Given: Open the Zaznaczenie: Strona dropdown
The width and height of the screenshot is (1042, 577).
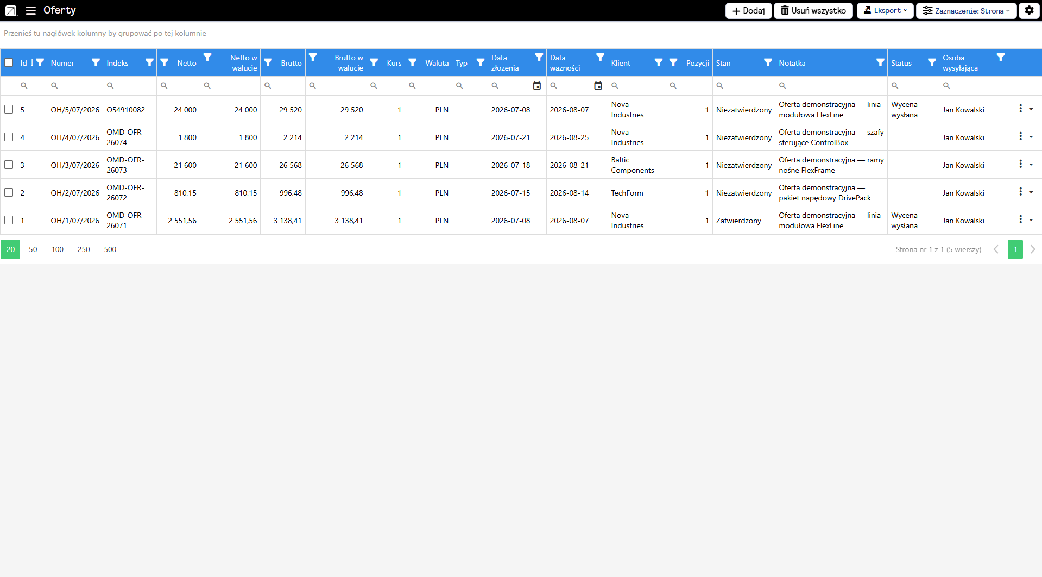Looking at the screenshot, I should [966, 10].
